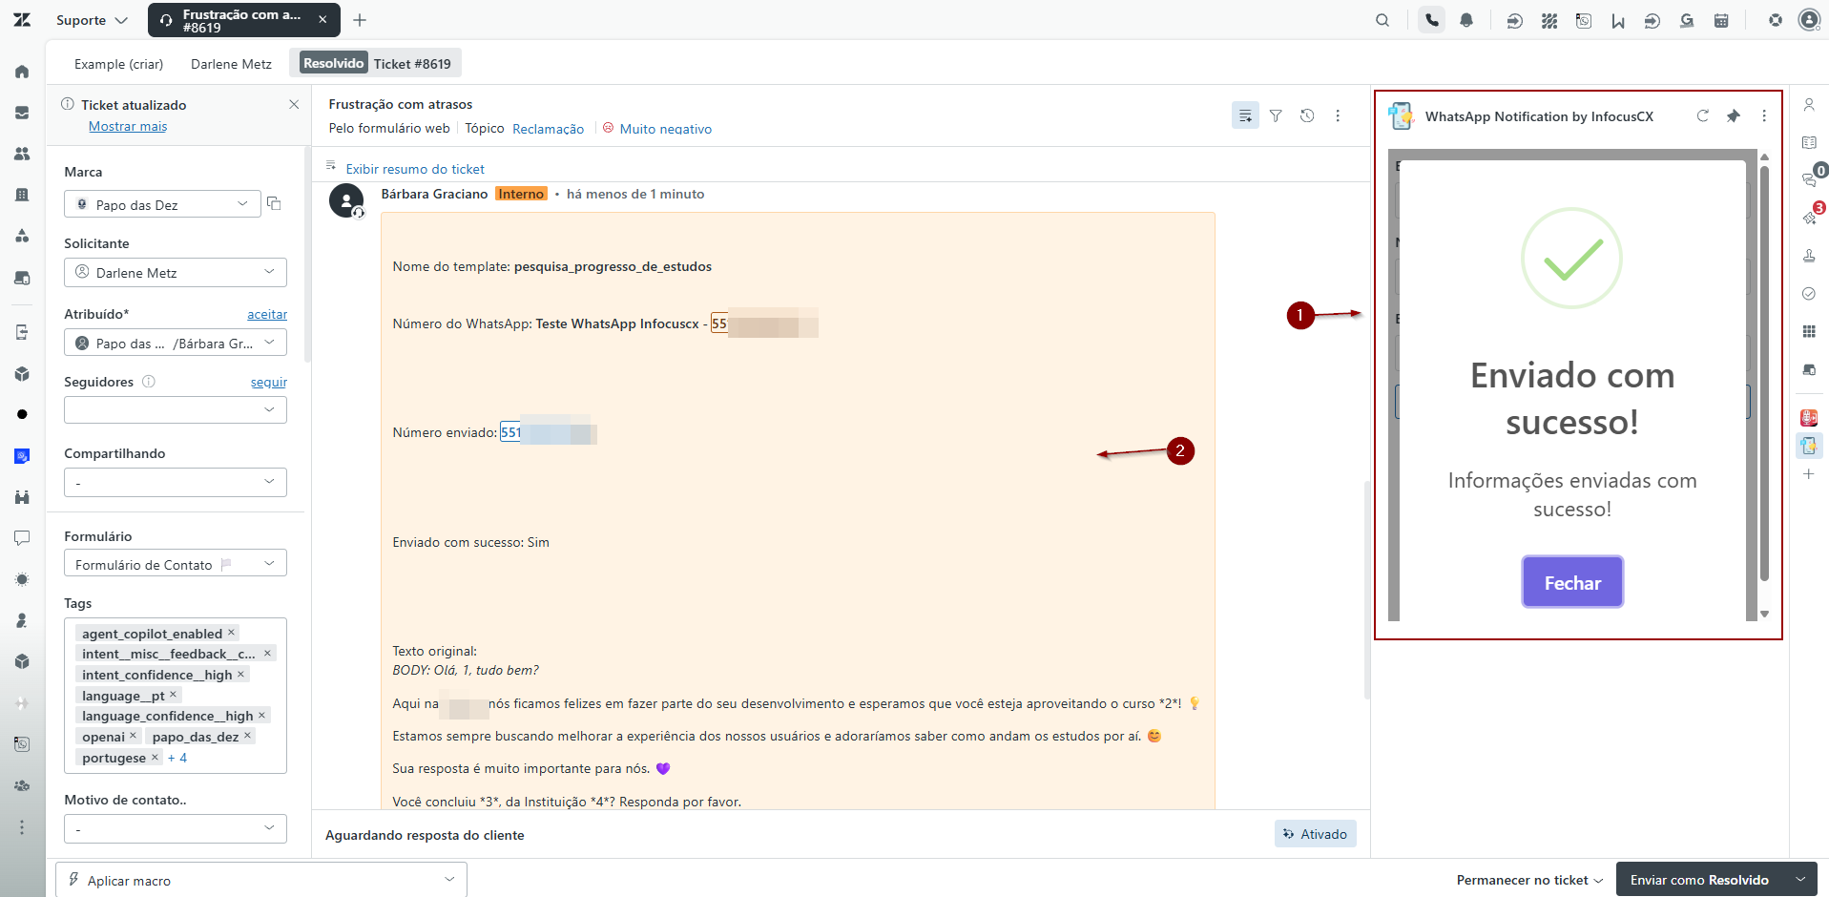Open the notifications bell icon
The image size is (1829, 897).
pos(1466,20)
